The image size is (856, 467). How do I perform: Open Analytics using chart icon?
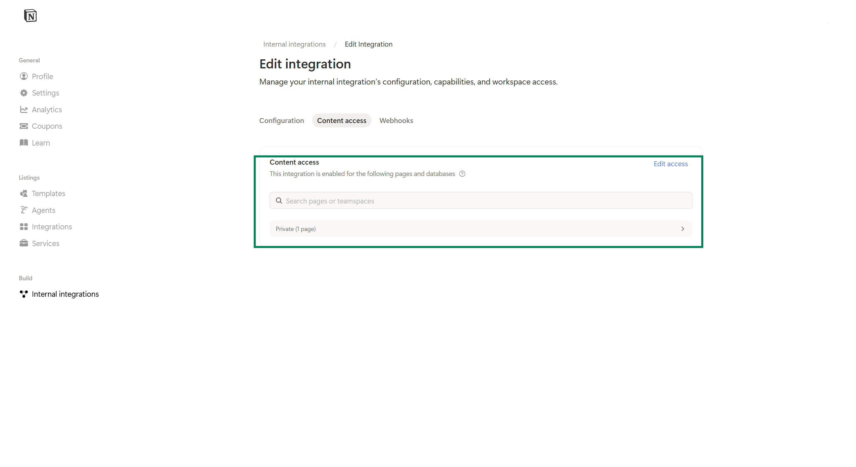pyautogui.click(x=24, y=110)
